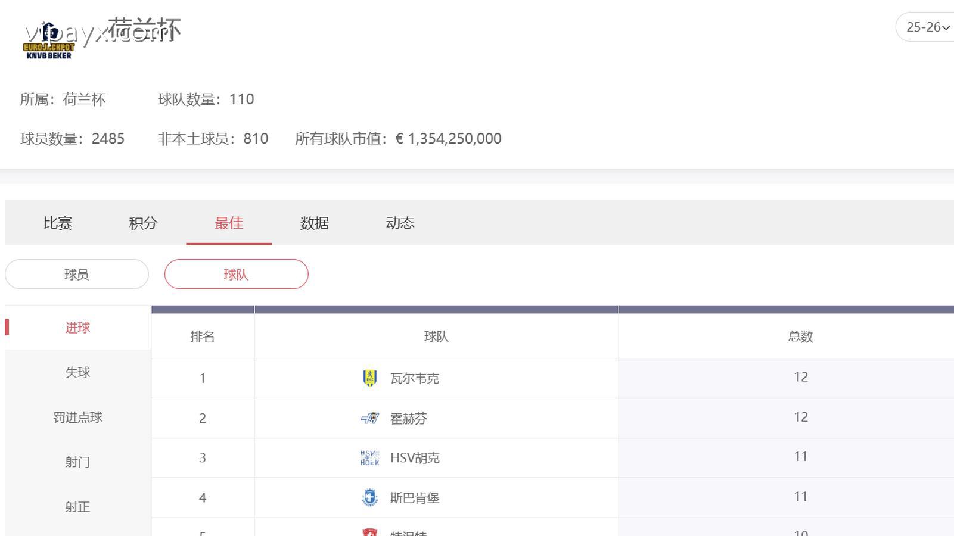Select the 球队 button

tap(236, 274)
